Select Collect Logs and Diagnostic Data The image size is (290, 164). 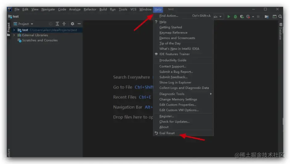[x=183, y=88]
